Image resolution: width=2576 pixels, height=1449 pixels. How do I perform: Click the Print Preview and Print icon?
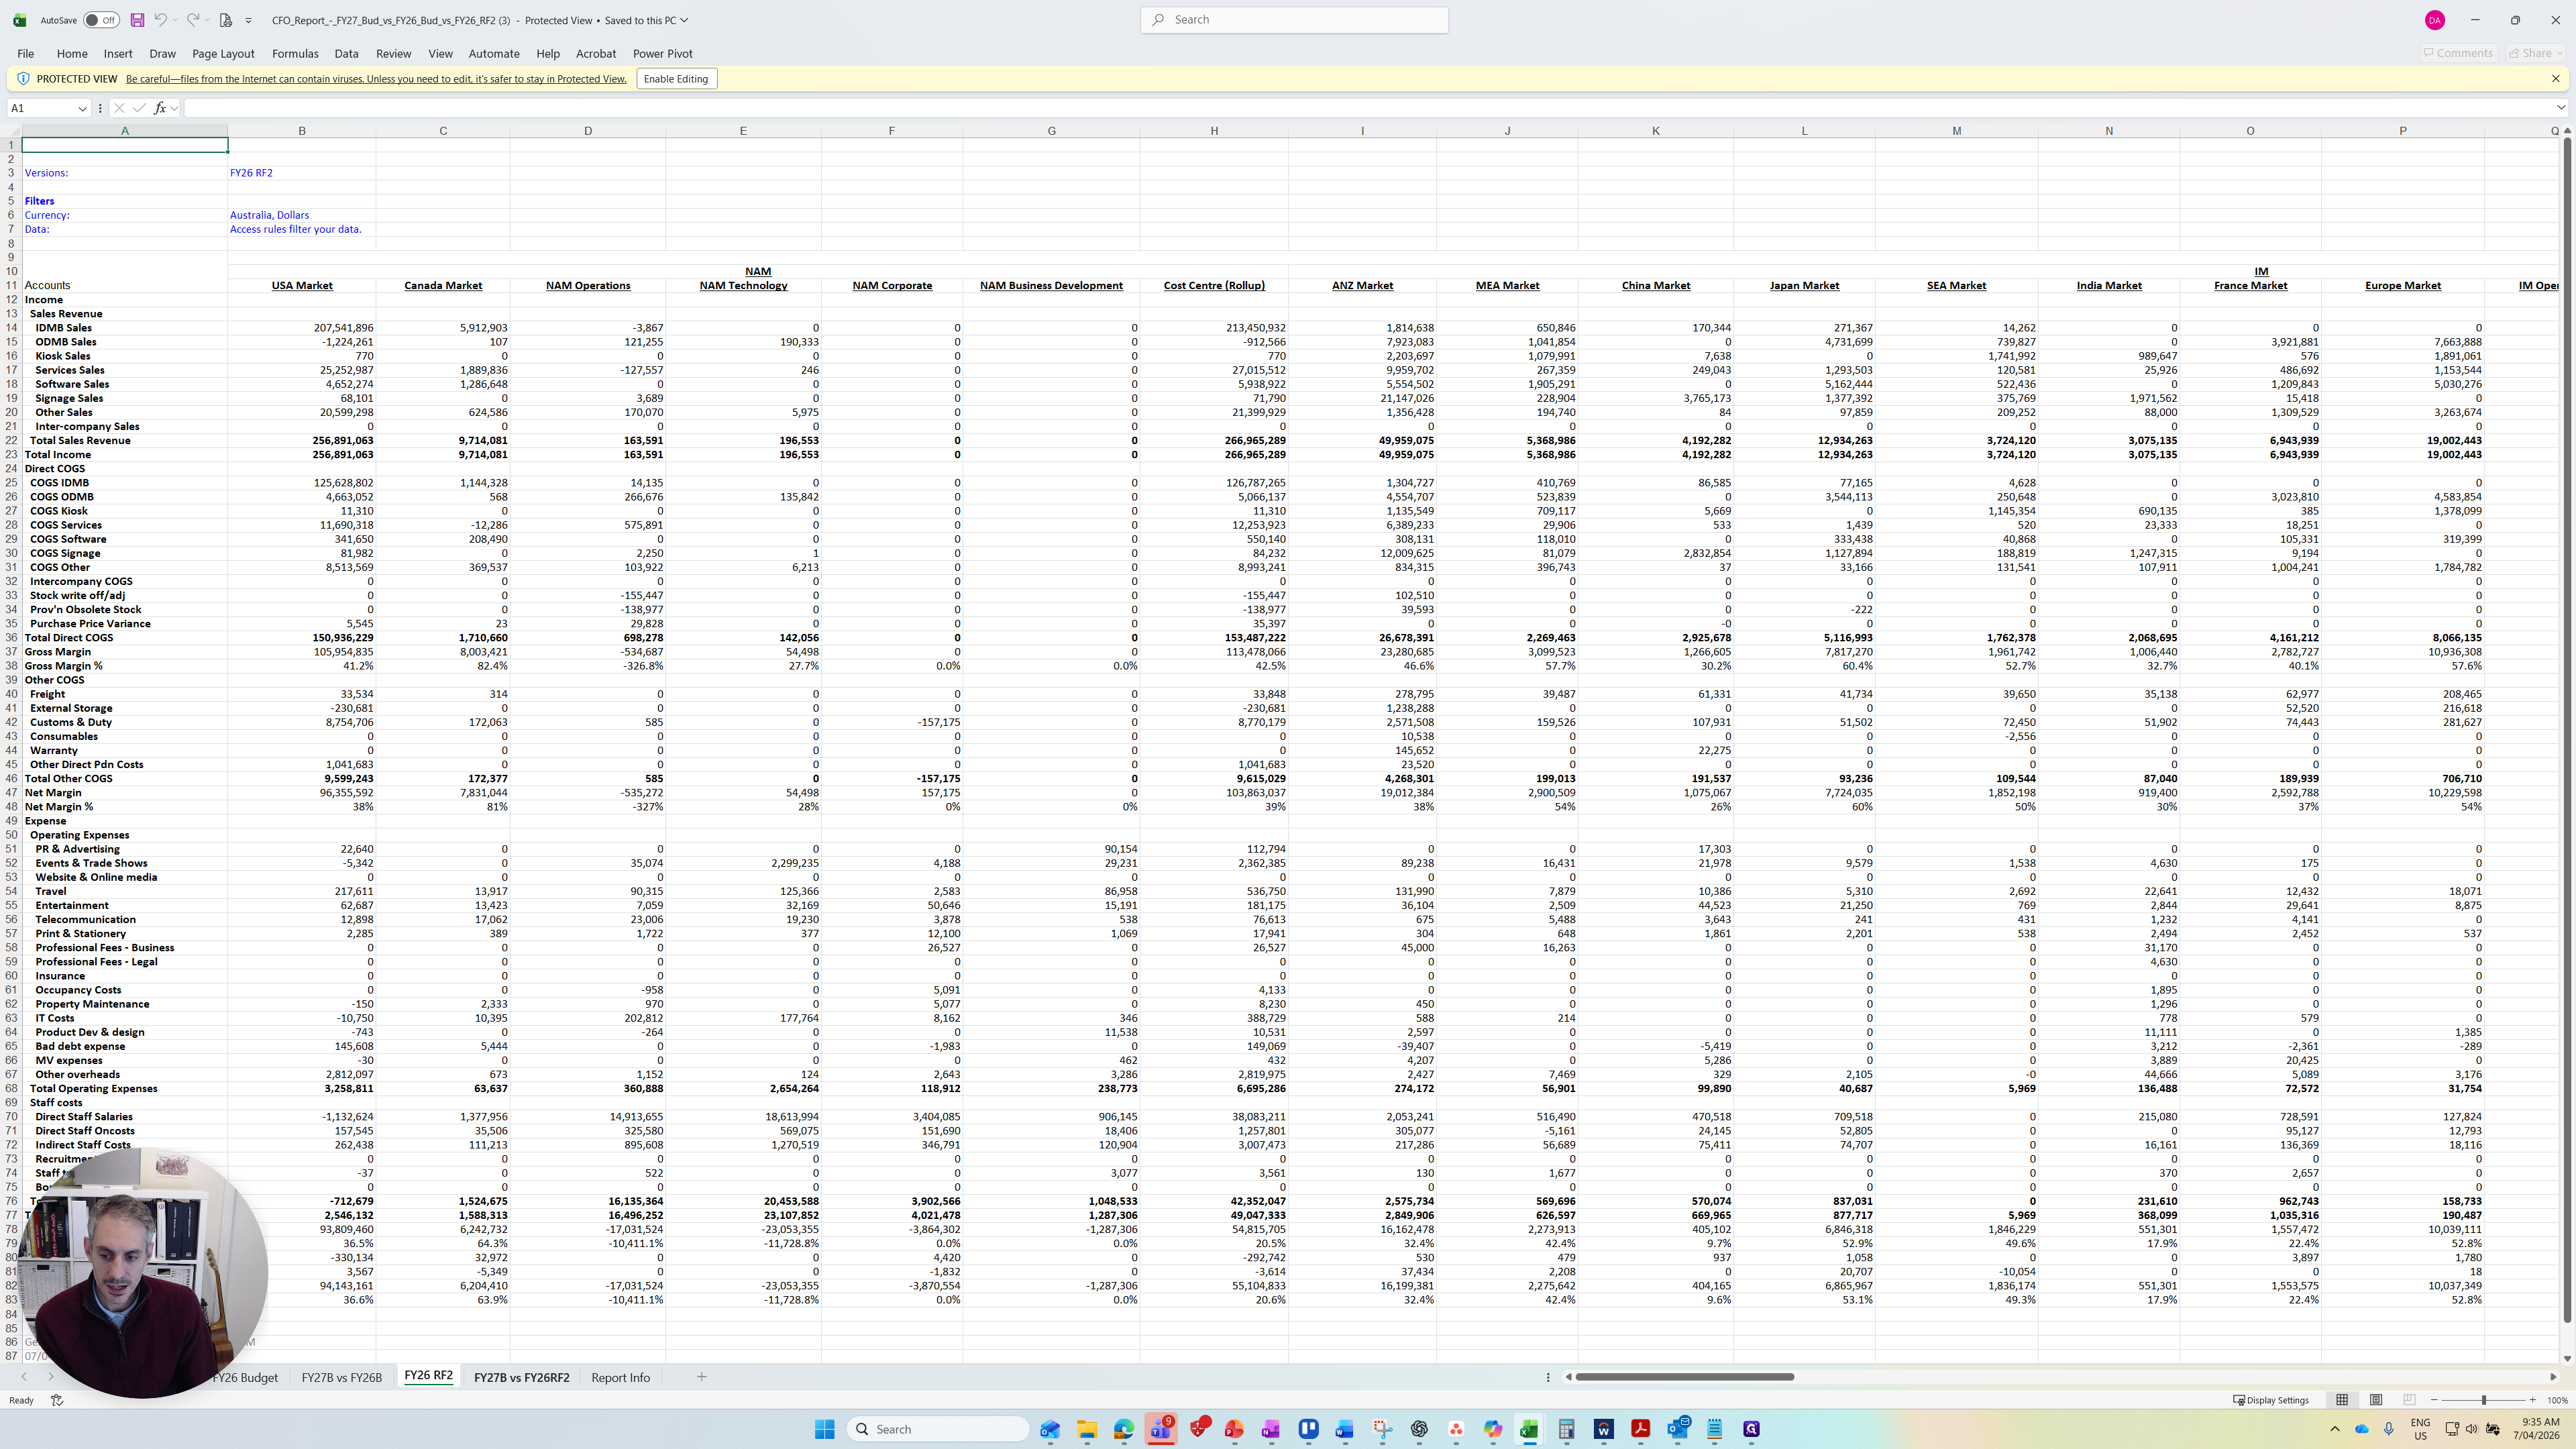[226, 20]
